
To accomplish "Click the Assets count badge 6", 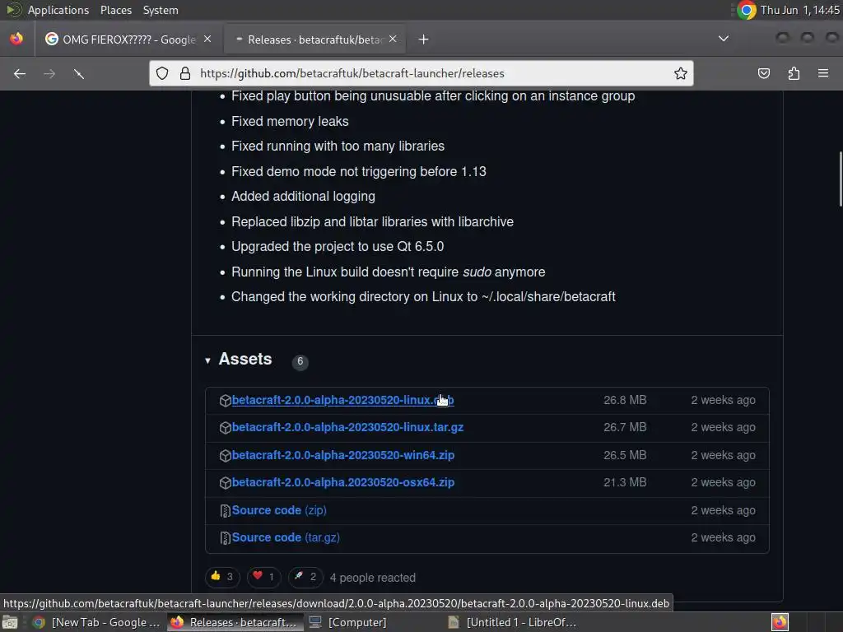I will coord(300,362).
